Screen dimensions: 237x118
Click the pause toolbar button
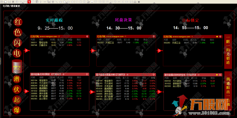point(21,2)
